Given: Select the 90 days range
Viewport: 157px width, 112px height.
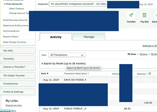Looking at the screenshot, I should point(154,54).
